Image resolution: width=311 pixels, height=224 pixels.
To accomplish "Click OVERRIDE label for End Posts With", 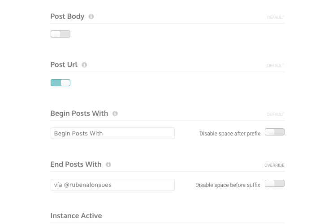I will click(274, 165).
